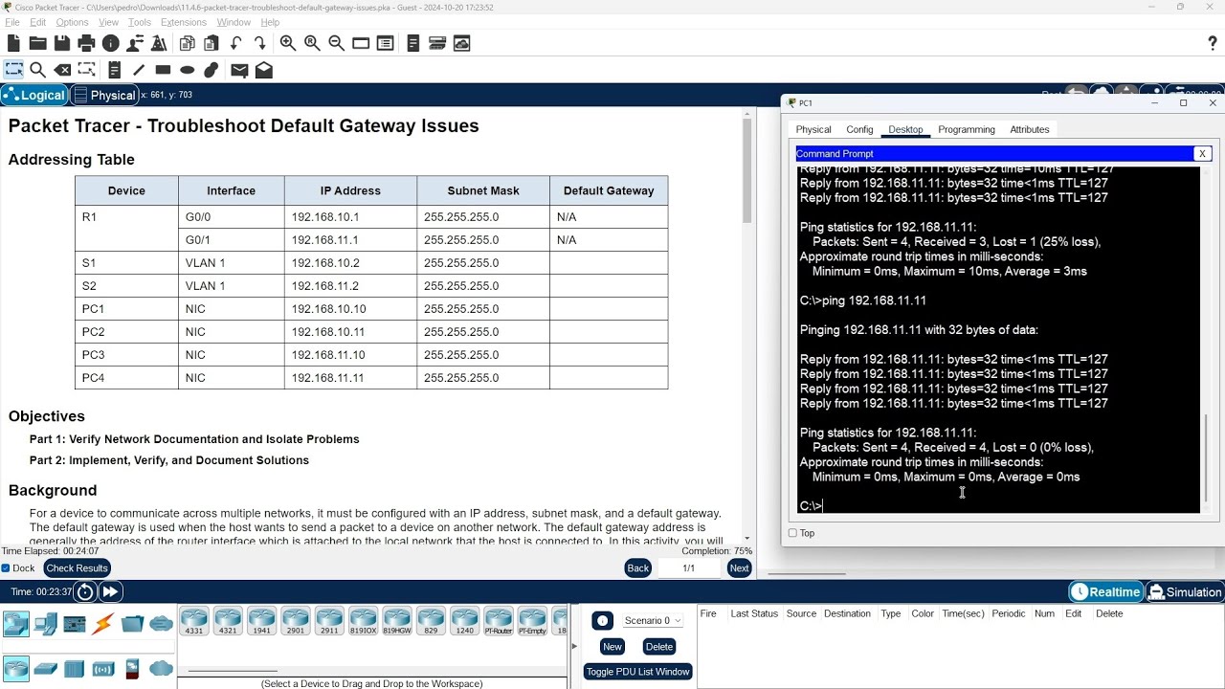
Task: Switch to Physical workspace view
Action: [x=105, y=95]
